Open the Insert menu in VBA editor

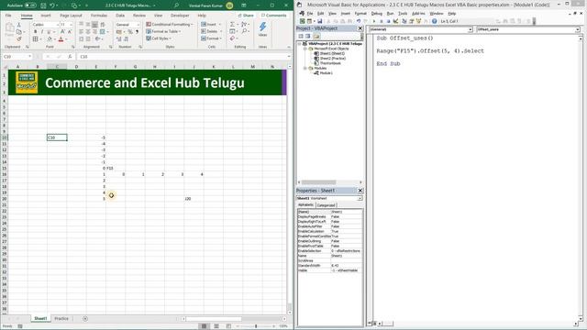click(x=345, y=14)
